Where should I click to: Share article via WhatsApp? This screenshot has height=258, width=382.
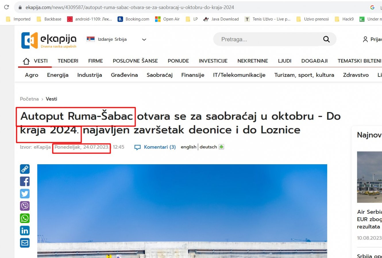coord(25,218)
